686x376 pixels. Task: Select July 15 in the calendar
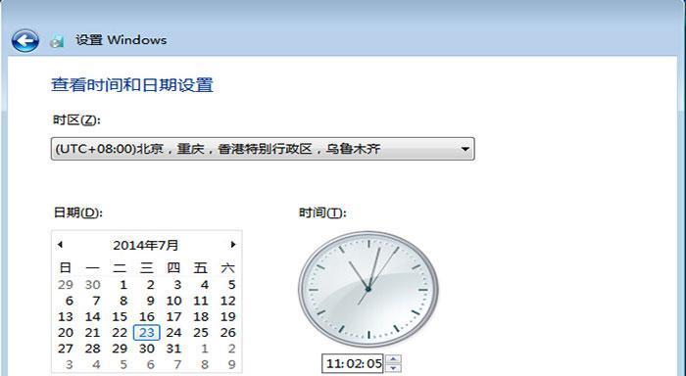(120, 316)
